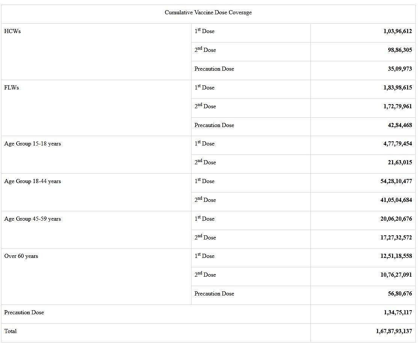Select the value 42,84,468
Image resolution: width=419 pixels, height=350 pixels.
point(399,125)
